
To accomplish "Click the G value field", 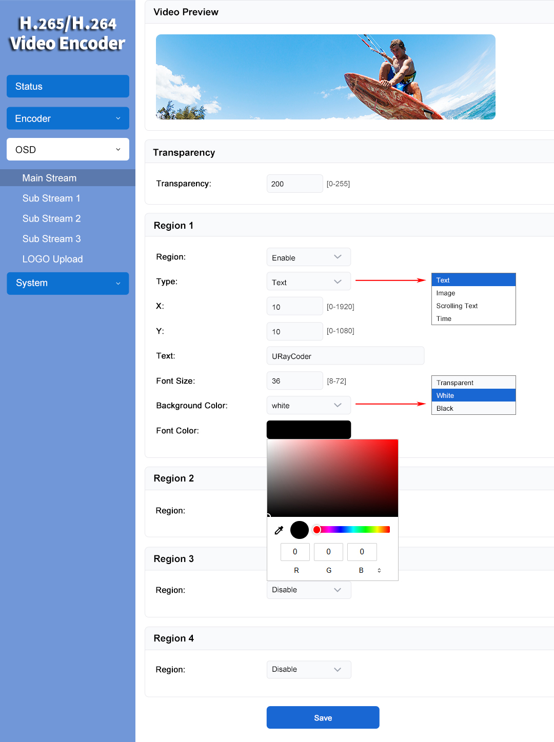I will click(x=328, y=552).
